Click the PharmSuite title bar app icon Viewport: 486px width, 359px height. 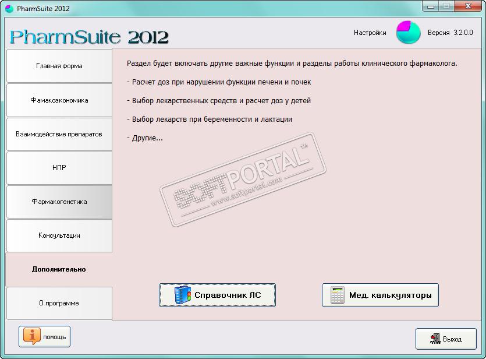[x=9, y=8]
